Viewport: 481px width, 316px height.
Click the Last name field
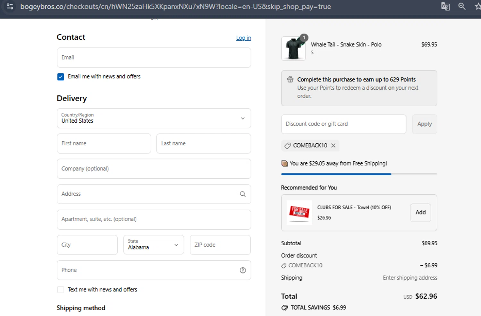point(204,143)
